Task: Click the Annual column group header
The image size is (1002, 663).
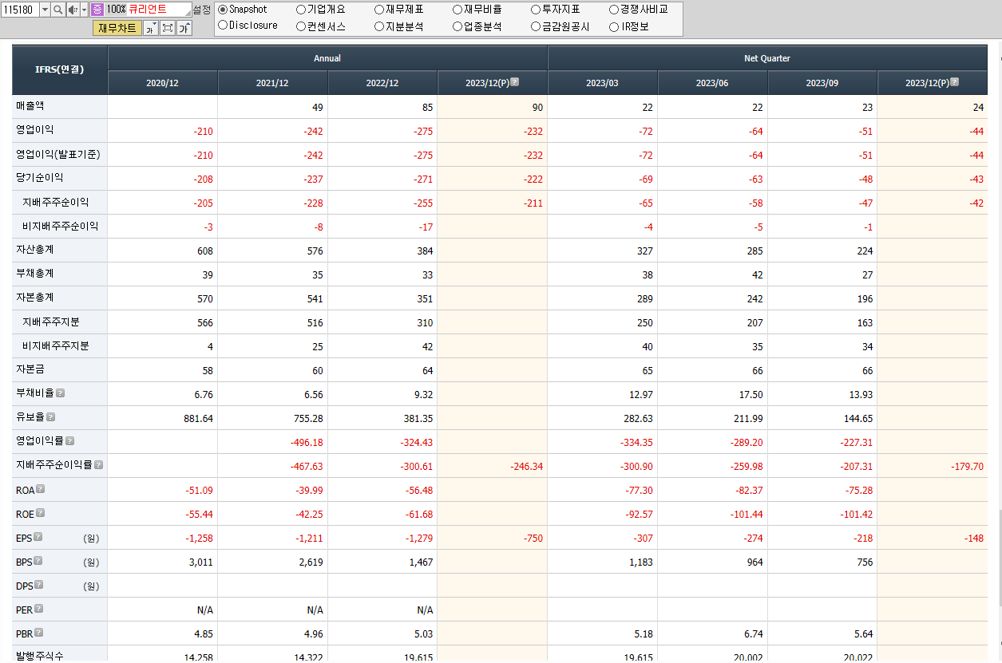Action: pos(327,58)
